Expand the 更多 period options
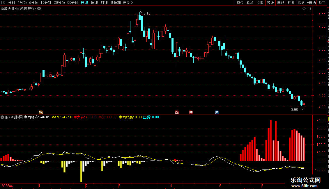The height and width of the screenshot is (189, 329). coord(128,3)
